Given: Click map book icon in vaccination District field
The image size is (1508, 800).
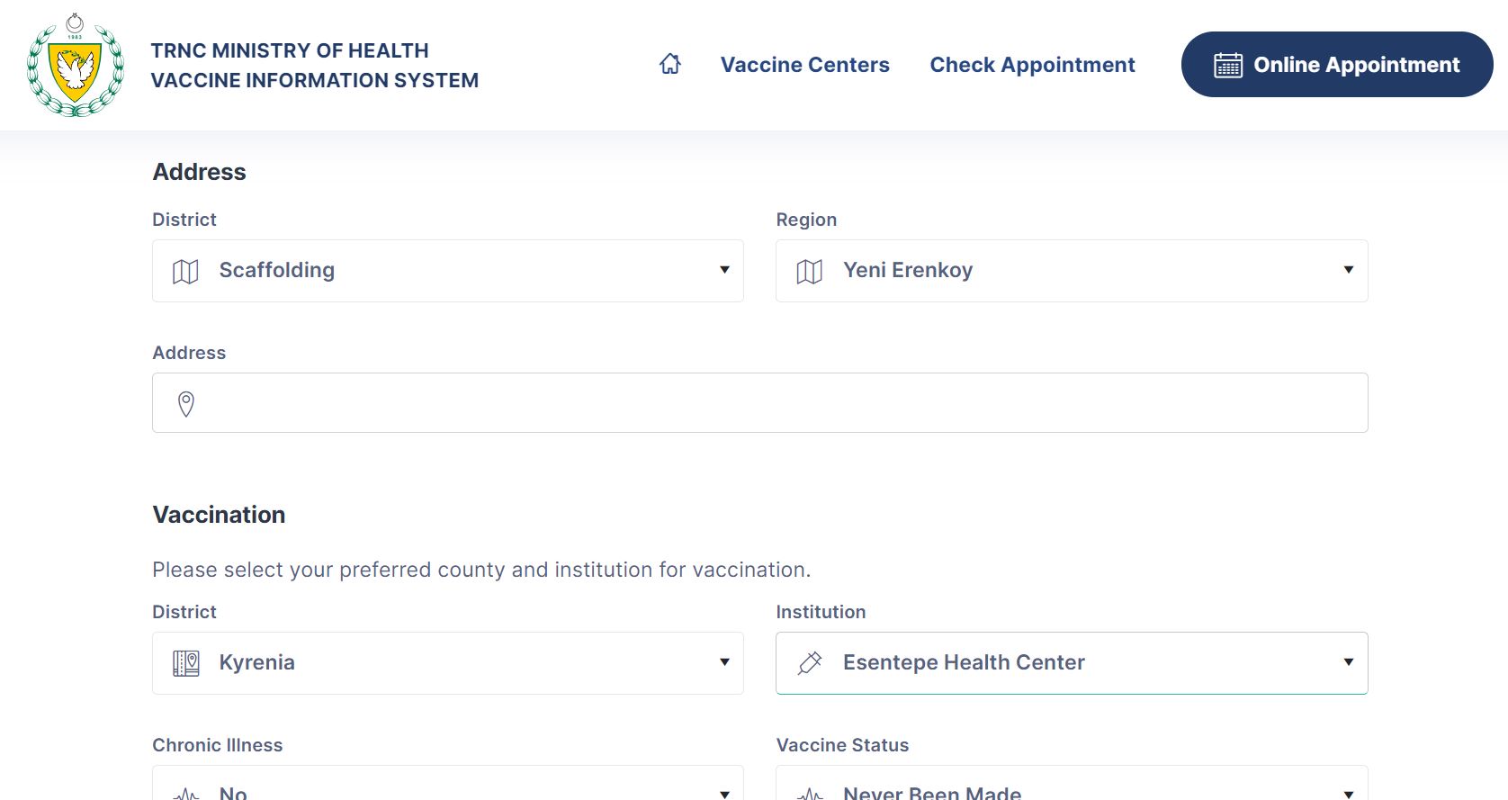Looking at the screenshot, I should (186, 663).
